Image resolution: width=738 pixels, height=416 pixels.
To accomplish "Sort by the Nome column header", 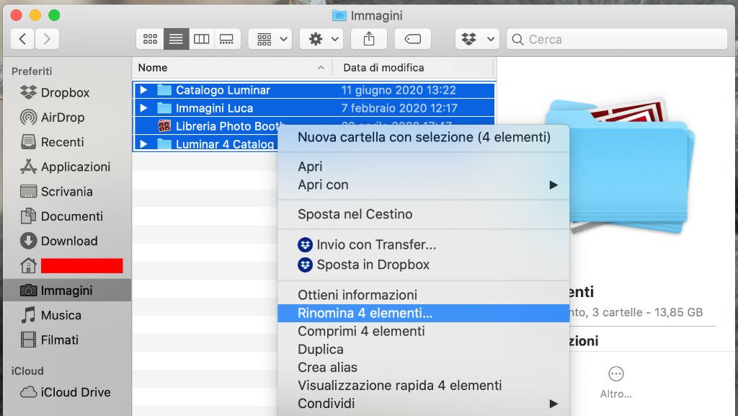I will click(x=232, y=68).
